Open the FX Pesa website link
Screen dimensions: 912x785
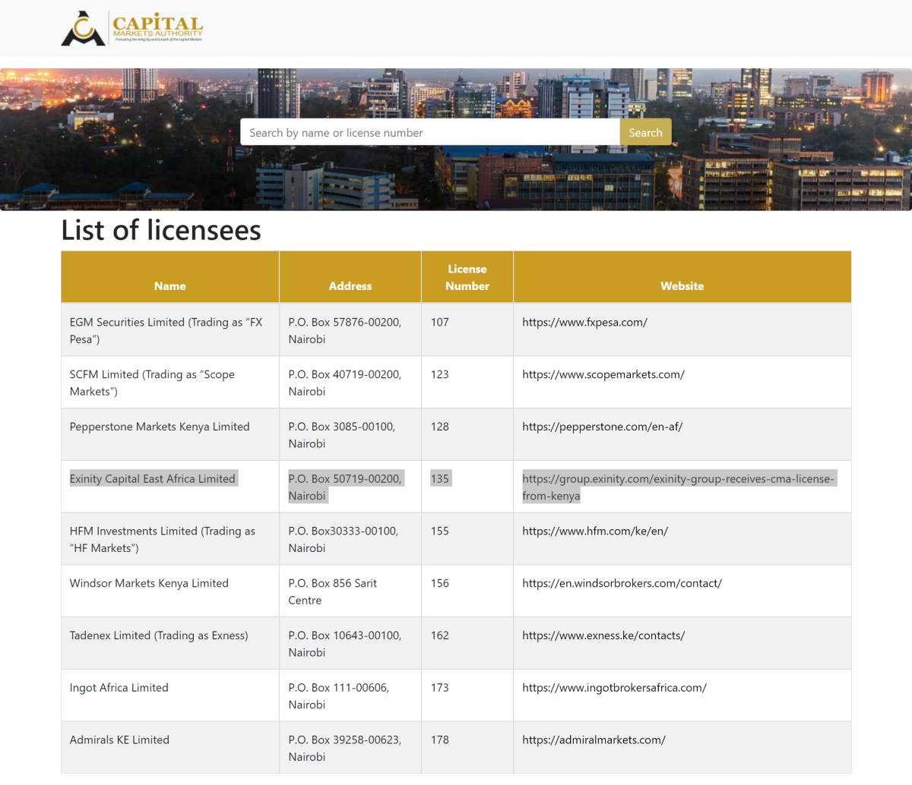coord(584,322)
